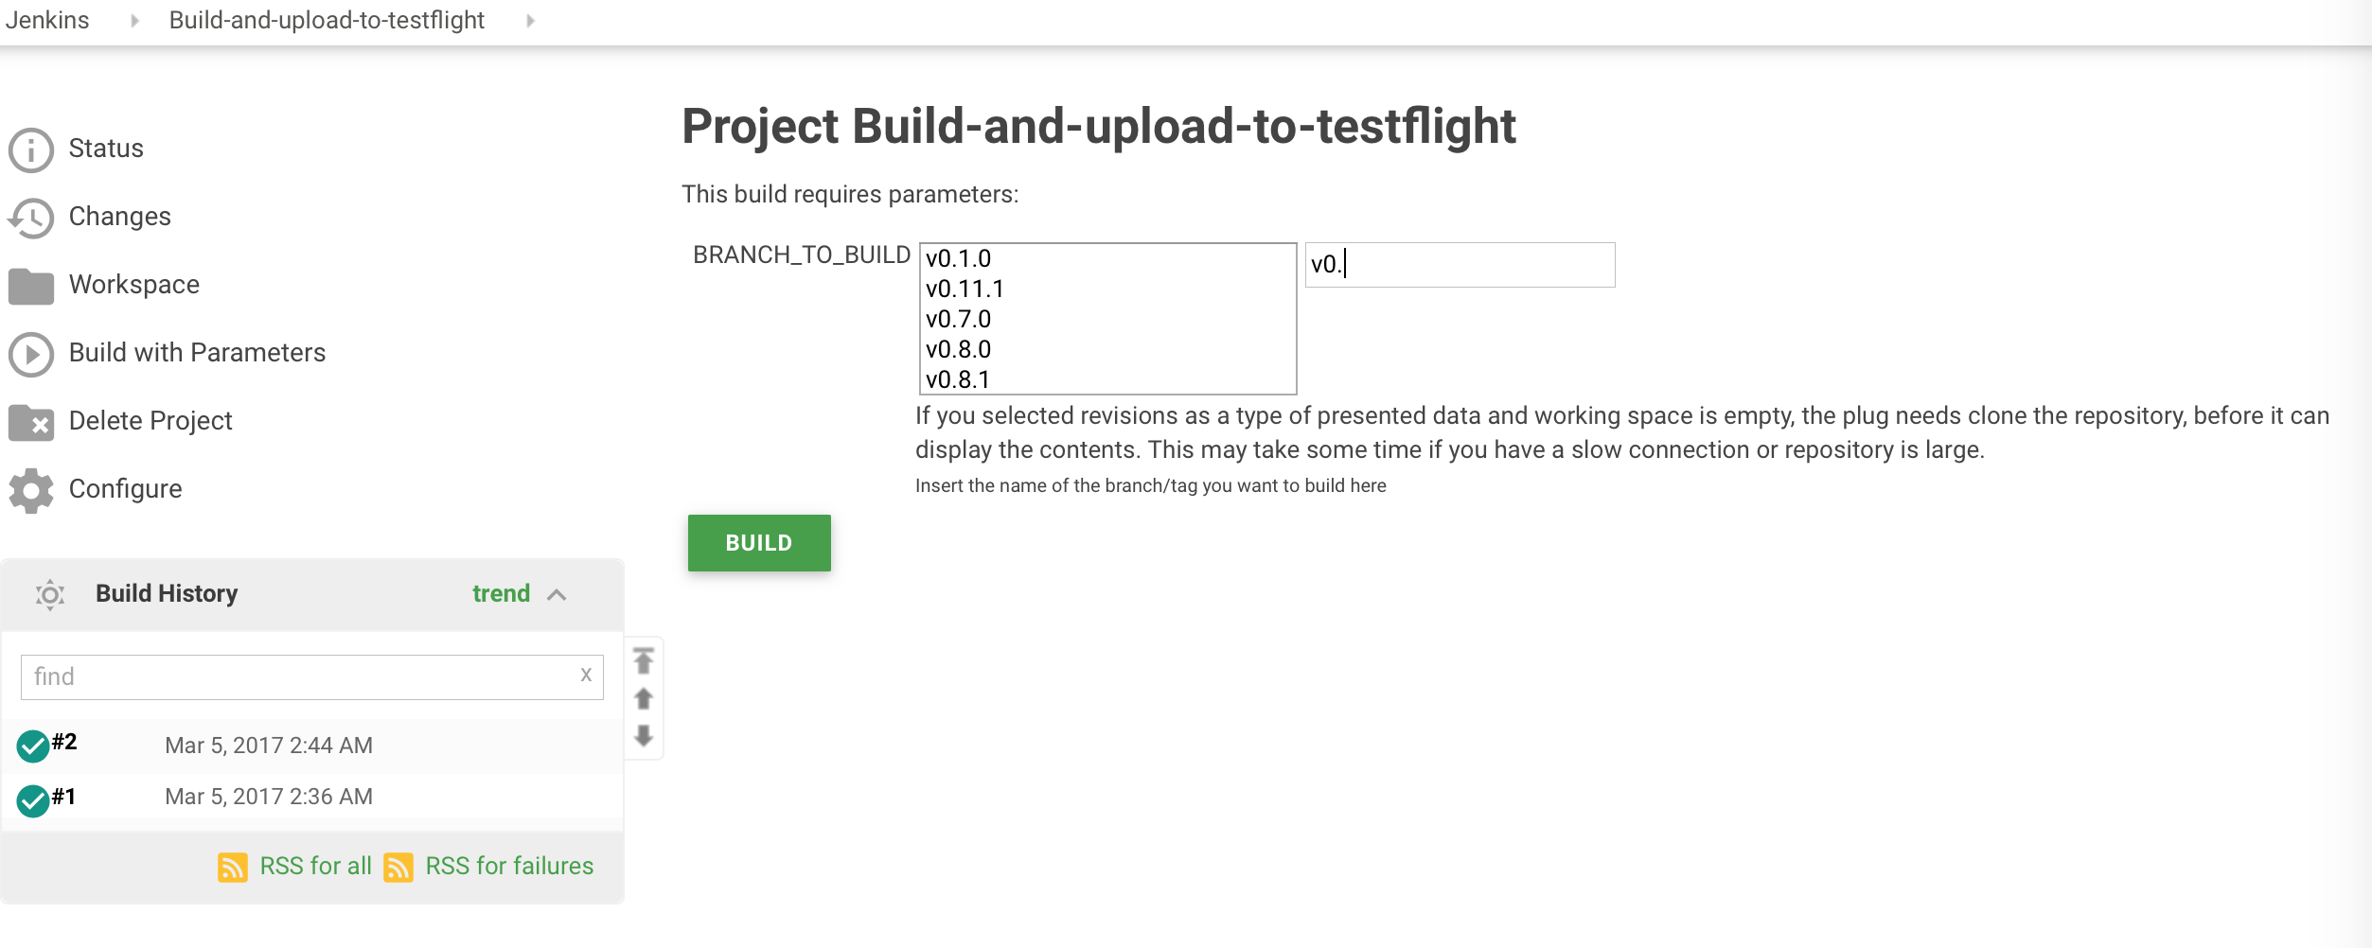
Task: Click the Build with Parameters play icon
Action: point(31,354)
